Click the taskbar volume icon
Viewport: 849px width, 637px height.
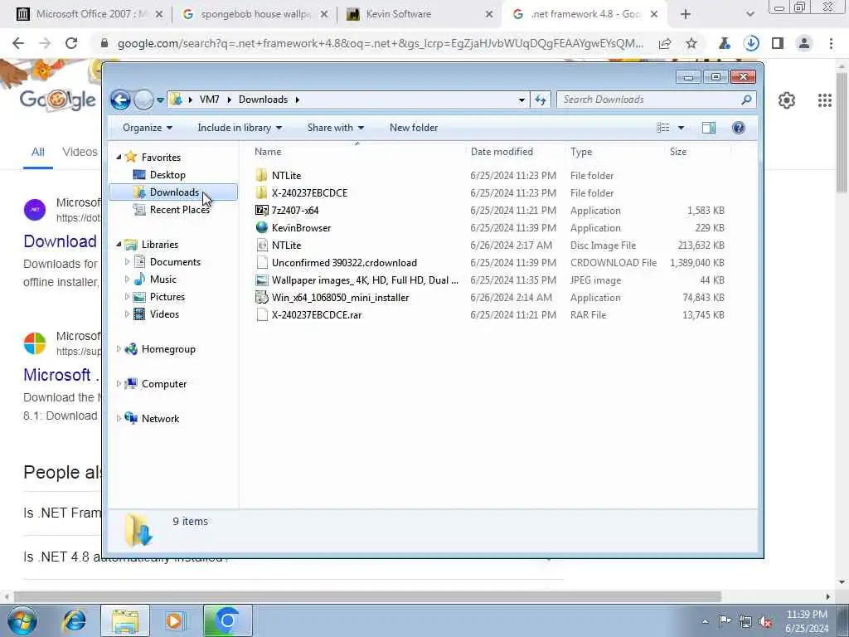click(x=765, y=621)
